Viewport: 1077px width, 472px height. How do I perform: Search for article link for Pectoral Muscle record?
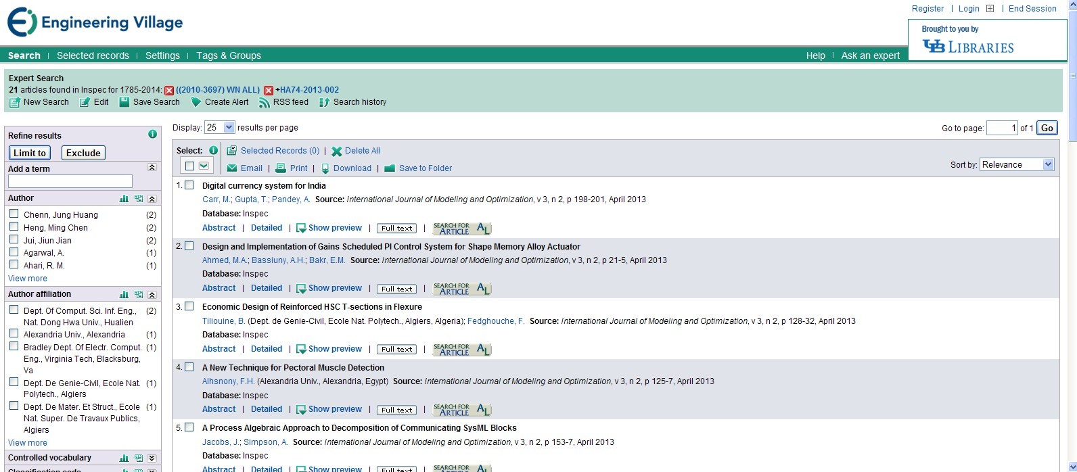[463, 410]
